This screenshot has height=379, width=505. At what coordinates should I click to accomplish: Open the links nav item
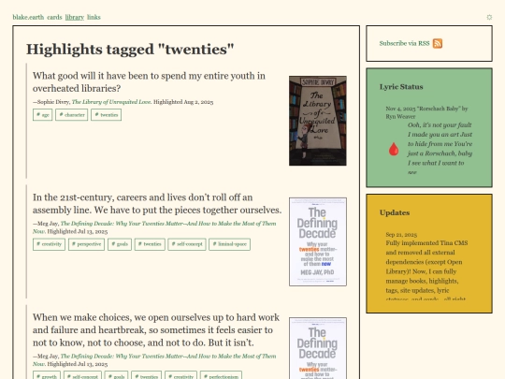coord(94,17)
